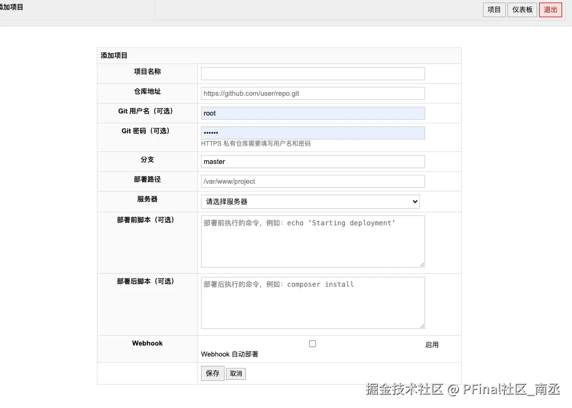572x408 pixels.
Task: Click the 启用 label next to Webhook
Action: pos(431,345)
